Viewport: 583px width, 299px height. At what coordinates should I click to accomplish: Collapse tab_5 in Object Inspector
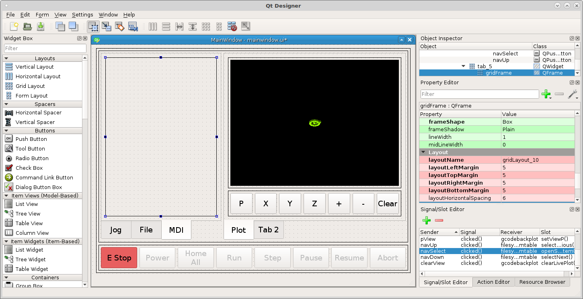[464, 67]
